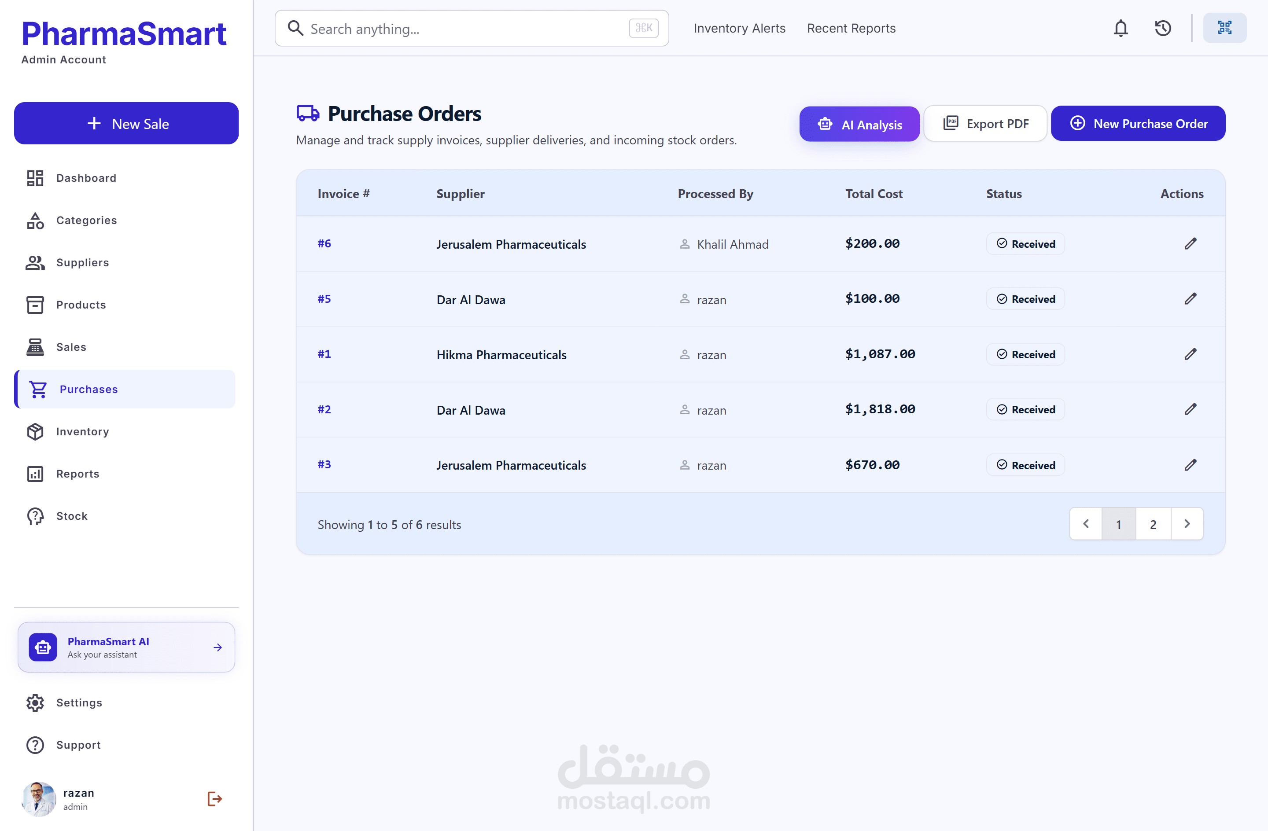Edit invoice #3 with pencil icon
Viewport: 1268px width, 831px height.
coord(1190,465)
